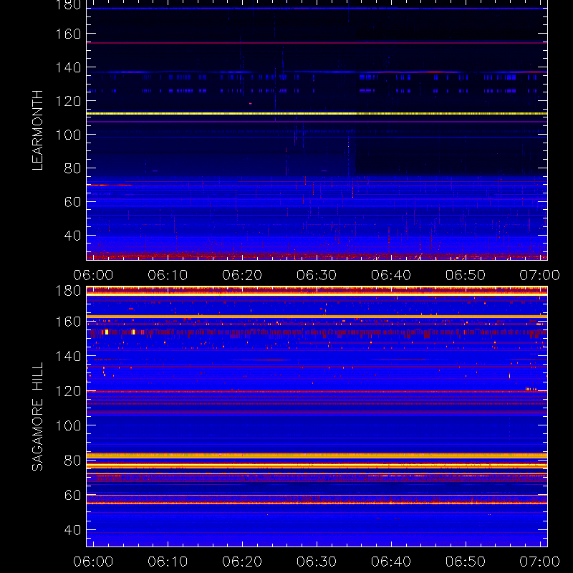Select the 120 tick label on the Learmonth plot
The image size is (573, 573).
pyautogui.click(x=68, y=101)
